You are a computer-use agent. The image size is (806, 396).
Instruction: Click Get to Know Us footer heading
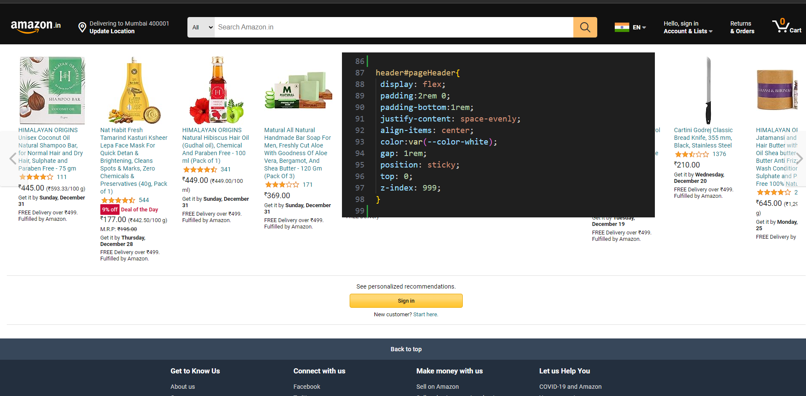(x=195, y=371)
